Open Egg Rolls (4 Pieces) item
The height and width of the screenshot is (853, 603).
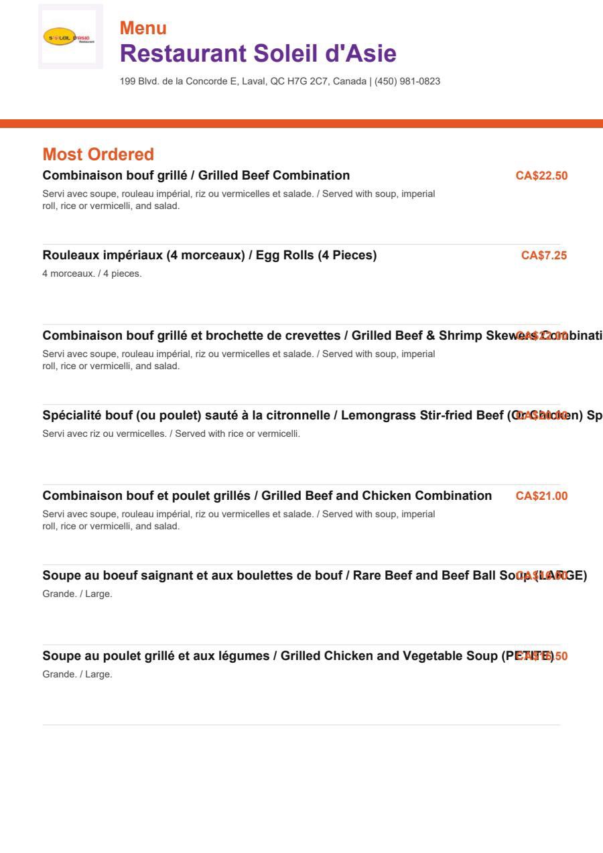[x=210, y=255]
